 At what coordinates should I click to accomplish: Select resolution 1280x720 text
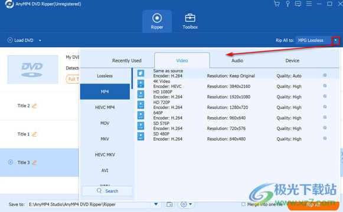tap(227, 107)
